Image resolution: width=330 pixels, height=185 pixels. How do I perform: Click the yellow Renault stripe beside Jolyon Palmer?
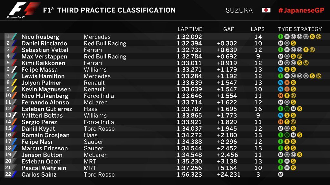coord(14,83)
